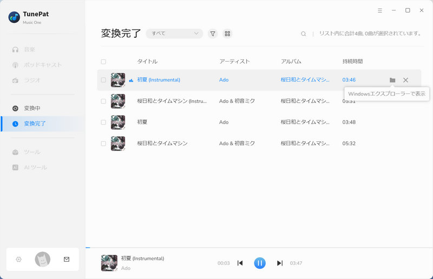Check the 初夏 (Instrumental) row checkbox

(103, 80)
